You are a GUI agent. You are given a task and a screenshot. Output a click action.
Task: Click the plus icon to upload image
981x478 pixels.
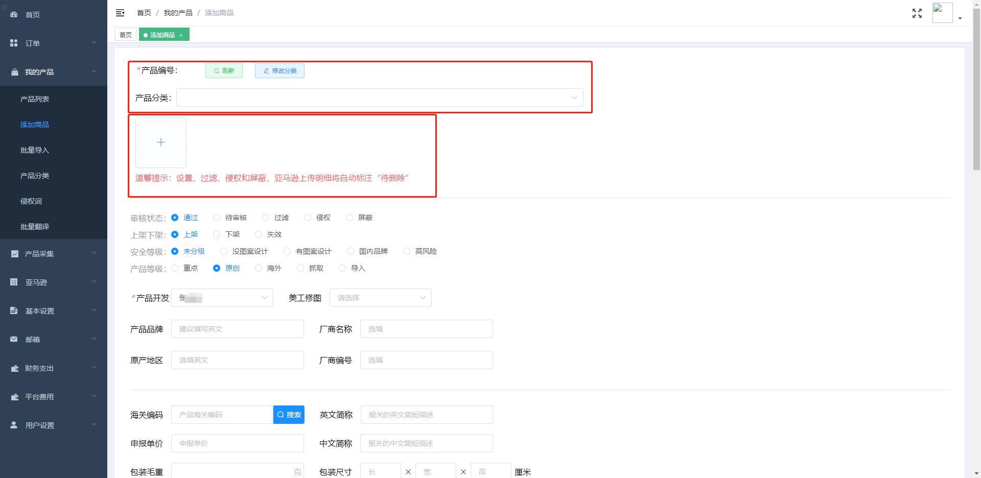click(x=160, y=142)
